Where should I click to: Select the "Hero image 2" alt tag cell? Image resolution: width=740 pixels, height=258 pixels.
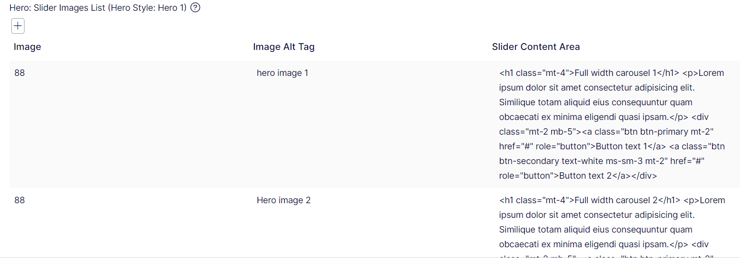[x=283, y=200]
